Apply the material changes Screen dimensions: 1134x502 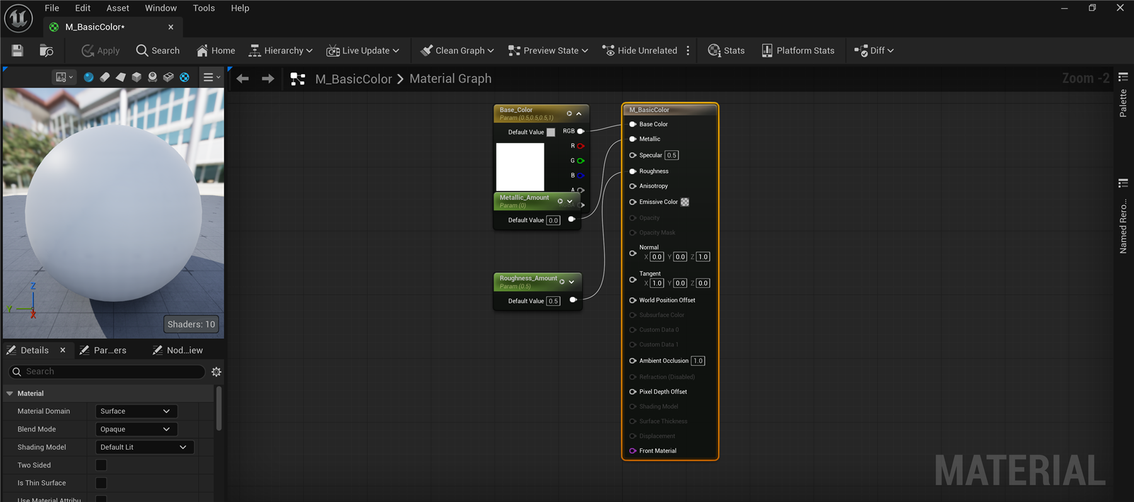101,50
